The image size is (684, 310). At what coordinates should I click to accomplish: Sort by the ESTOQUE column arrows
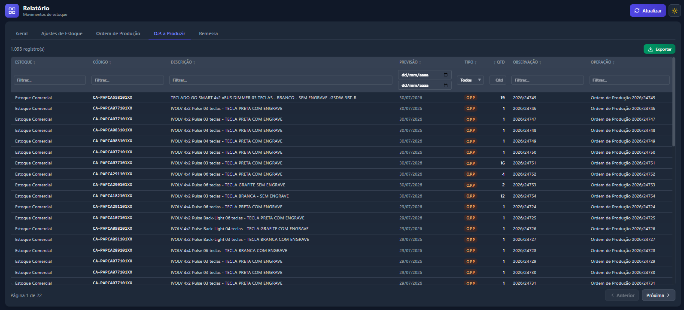[x=34, y=63]
